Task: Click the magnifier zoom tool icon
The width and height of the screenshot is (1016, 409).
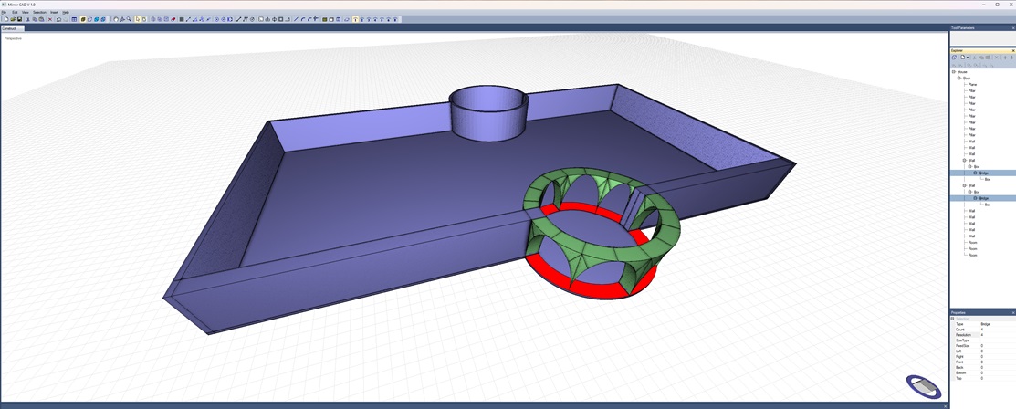Action: coord(130,19)
